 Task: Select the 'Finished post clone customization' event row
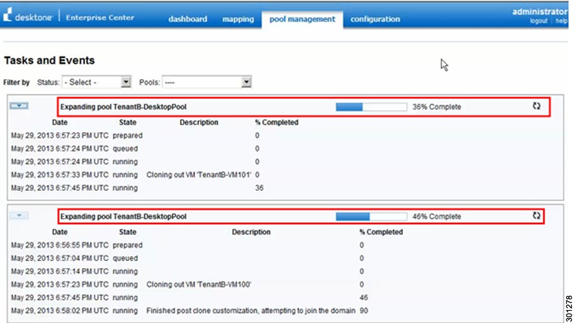(x=189, y=310)
